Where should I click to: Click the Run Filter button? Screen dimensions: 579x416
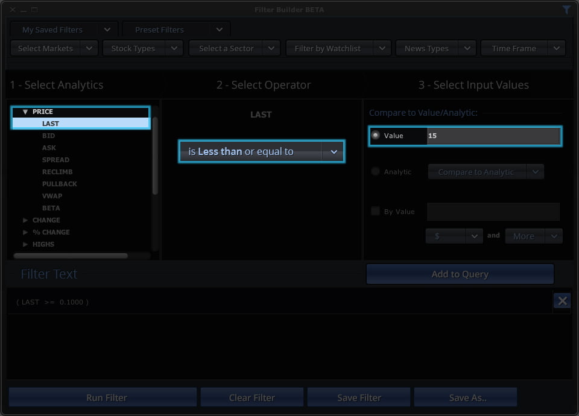103,397
